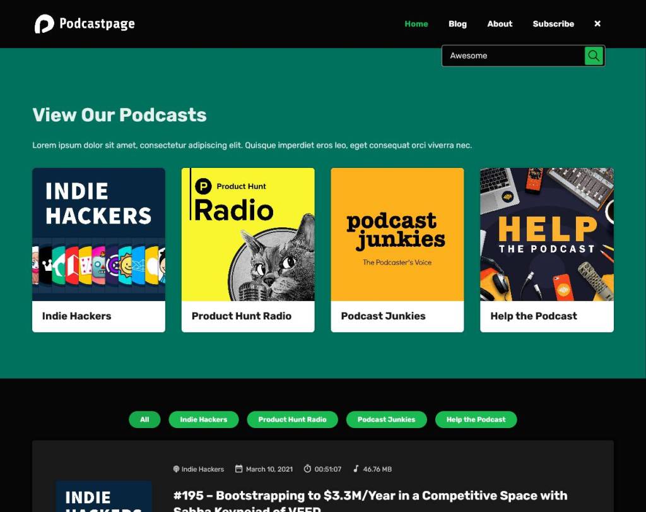Toggle the Podcast Junkies filter pill
646x512 pixels.
coord(386,419)
